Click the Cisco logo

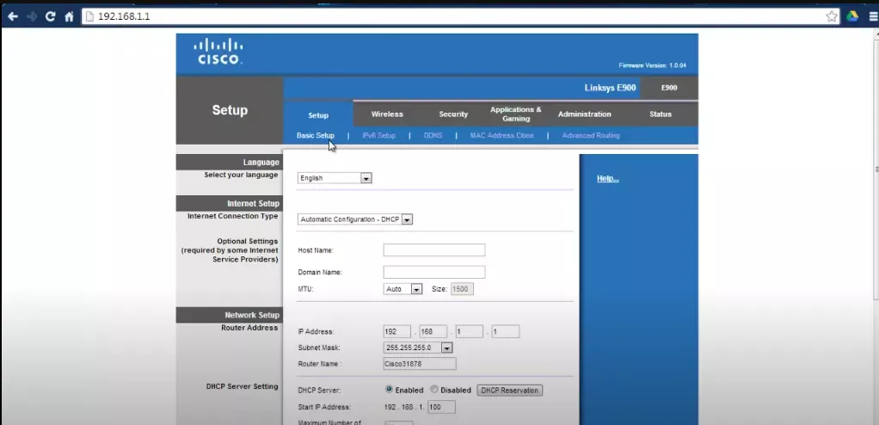(218, 51)
